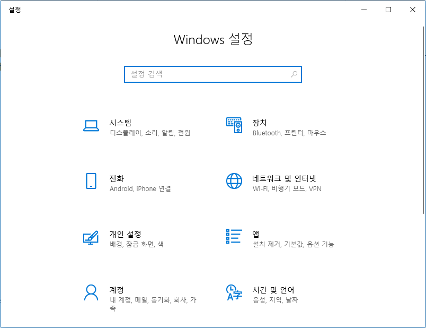Go to 계정 settings title
The width and height of the screenshot is (426, 328).
pos(117,290)
